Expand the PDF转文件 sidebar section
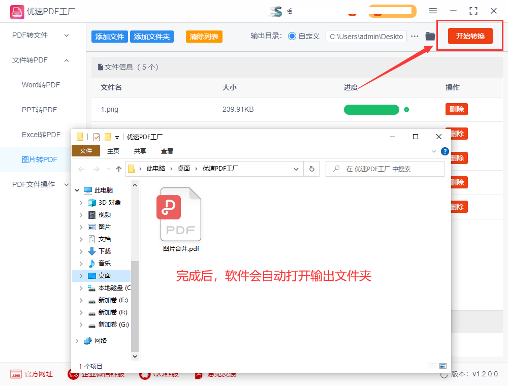 (x=67, y=35)
